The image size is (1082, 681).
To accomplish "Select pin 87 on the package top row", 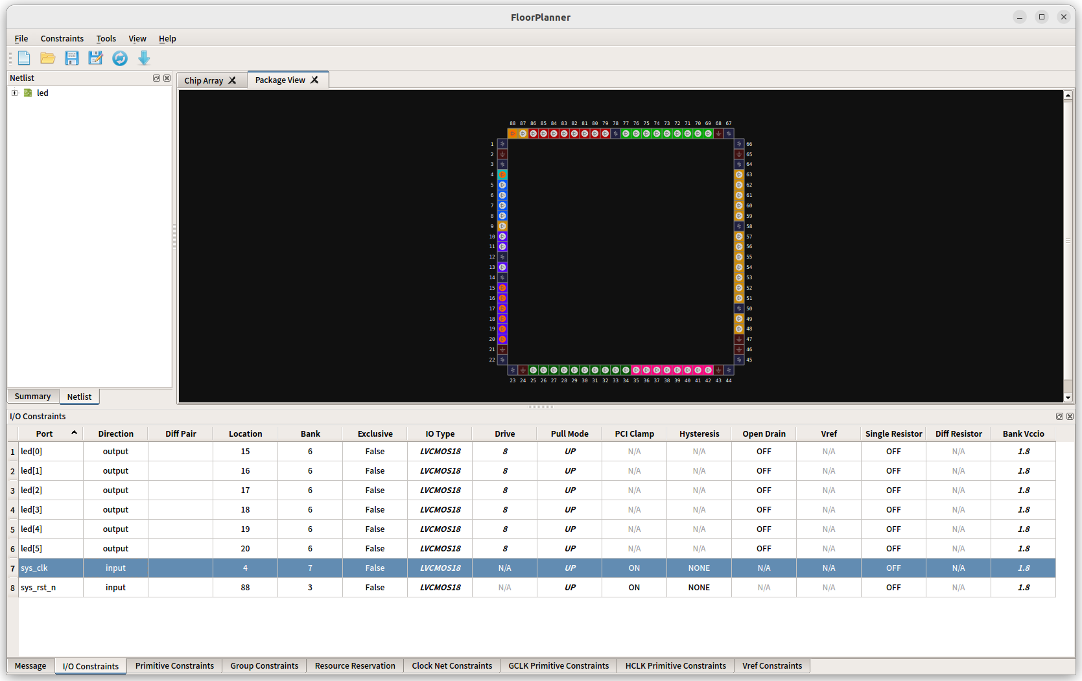I will 523,133.
